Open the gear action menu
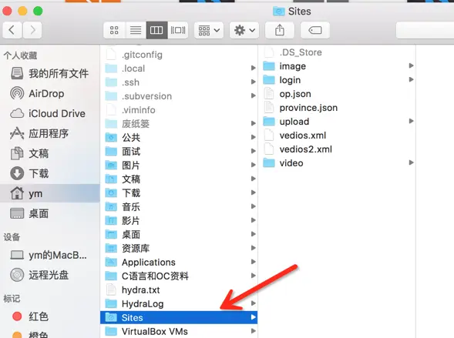Image resolution: width=454 pixels, height=338 pixels. click(244, 30)
